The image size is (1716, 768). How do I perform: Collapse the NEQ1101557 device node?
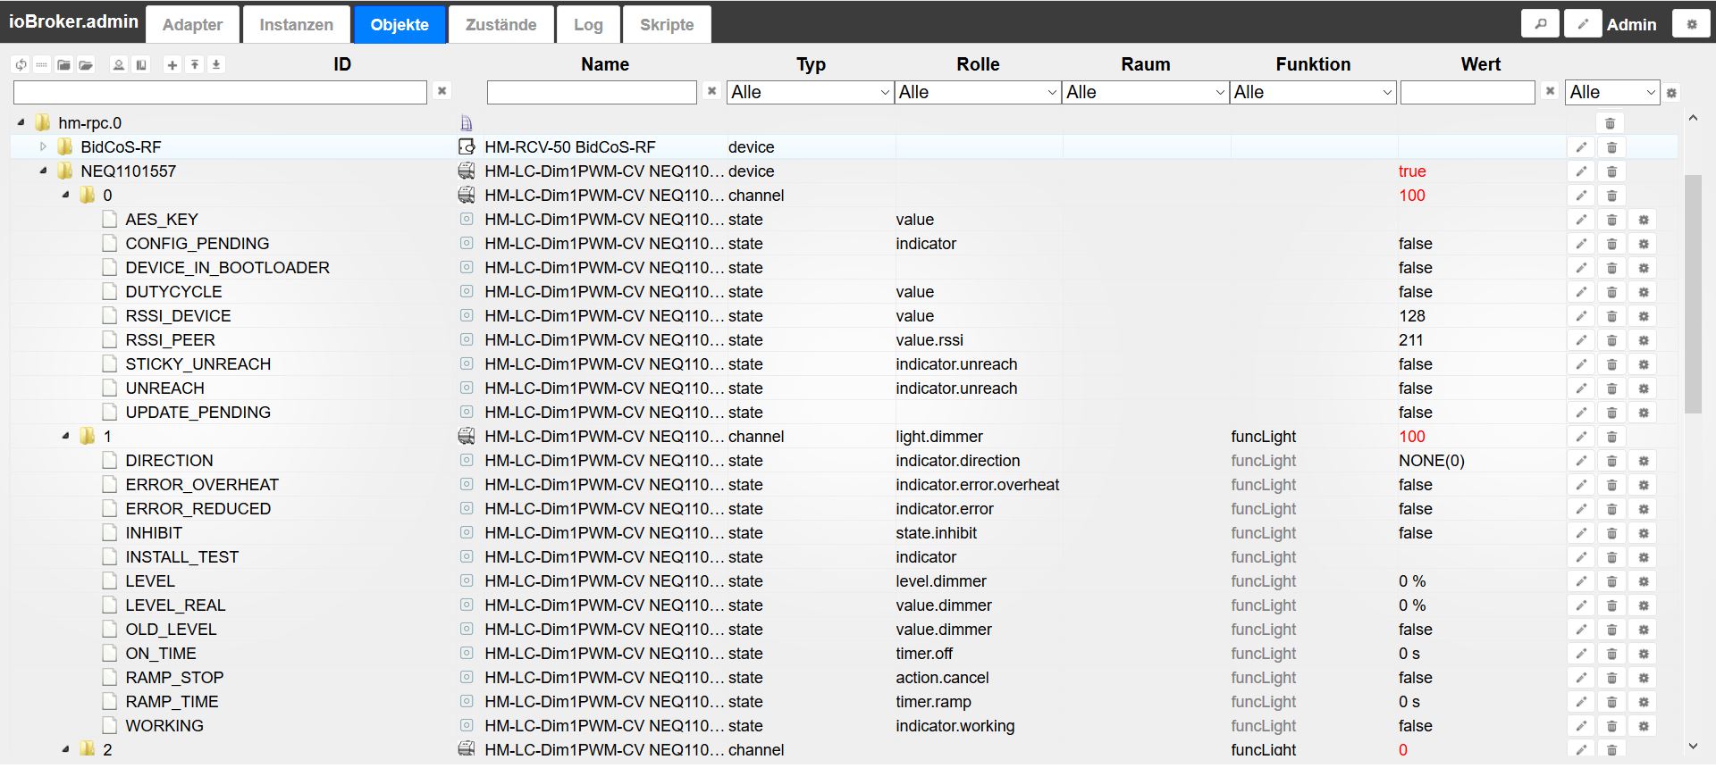(43, 171)
